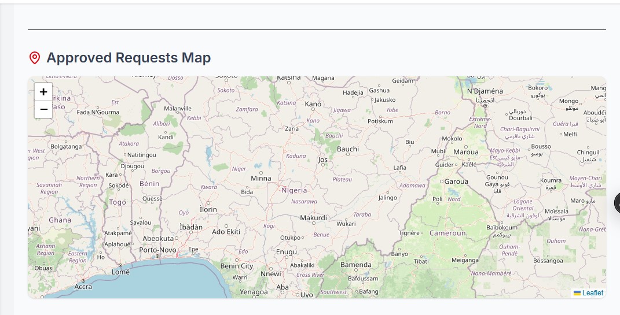Zoom out of the map

click(43, 109)
